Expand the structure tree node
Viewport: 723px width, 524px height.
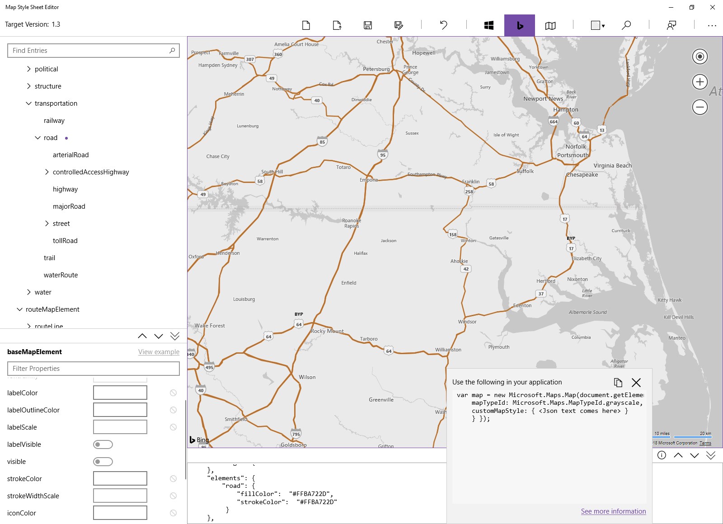tap(29, 86)
